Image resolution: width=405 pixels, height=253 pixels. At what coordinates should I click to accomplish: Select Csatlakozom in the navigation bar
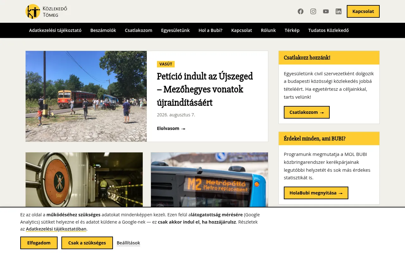click(139, 30)
